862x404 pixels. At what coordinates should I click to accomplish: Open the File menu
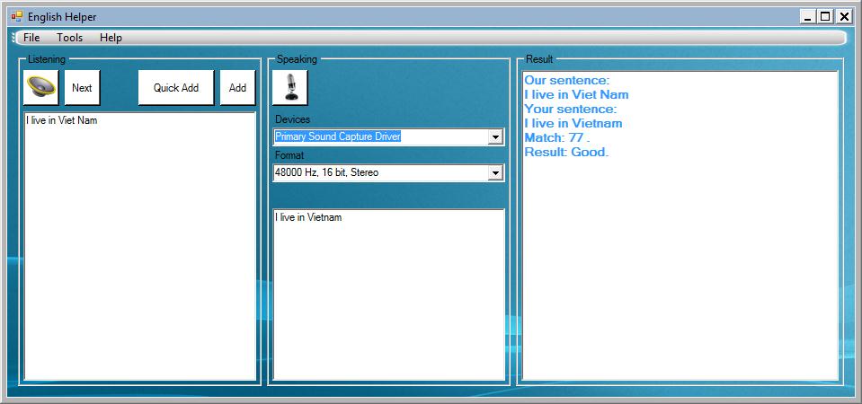click(x=31, y=38)
